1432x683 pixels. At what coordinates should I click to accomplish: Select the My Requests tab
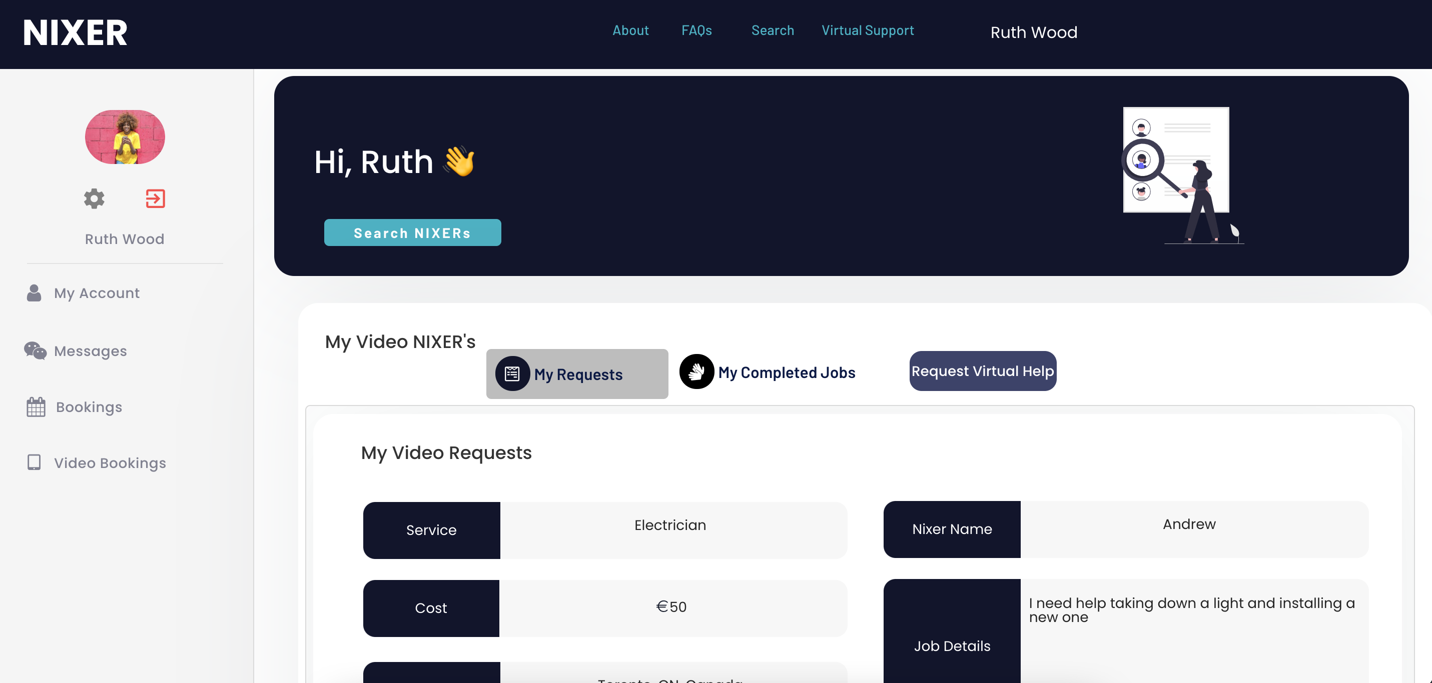[577, 374]
